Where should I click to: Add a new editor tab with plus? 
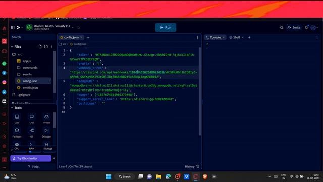coord(88,37)
